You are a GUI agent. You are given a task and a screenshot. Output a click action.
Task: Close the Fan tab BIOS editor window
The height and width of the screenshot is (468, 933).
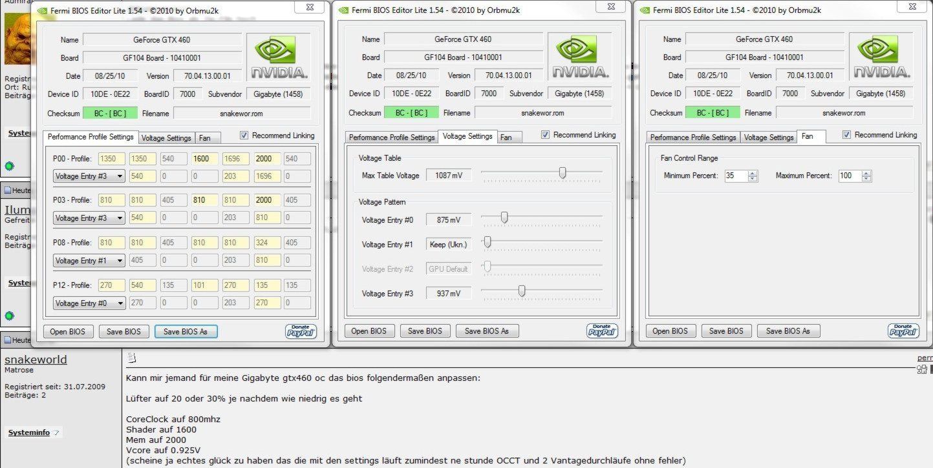click(x=913, y=7)
